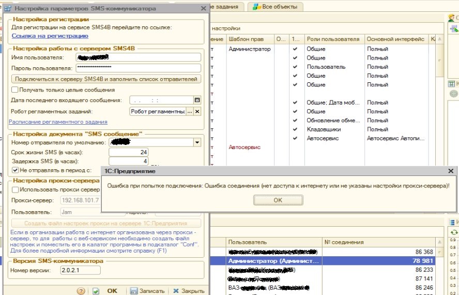Open the Ссылка на регистрацию link
Screen dimensions: 459x295
(x=50, y=36)
